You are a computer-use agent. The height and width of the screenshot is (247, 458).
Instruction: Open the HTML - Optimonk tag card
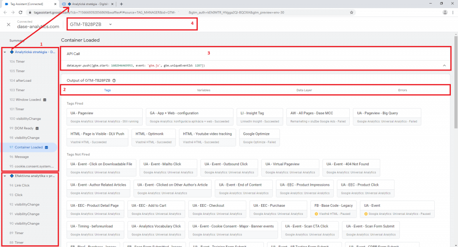[x=153, y=138]
